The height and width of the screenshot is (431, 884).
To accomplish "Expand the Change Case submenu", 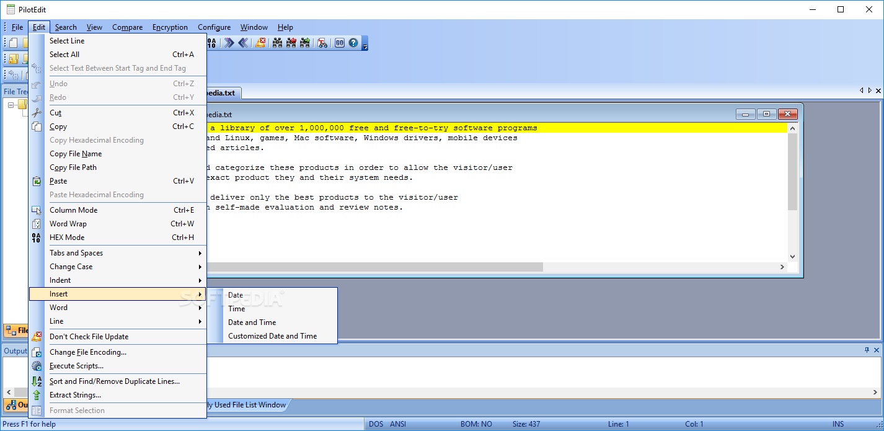I will point(118,267).
